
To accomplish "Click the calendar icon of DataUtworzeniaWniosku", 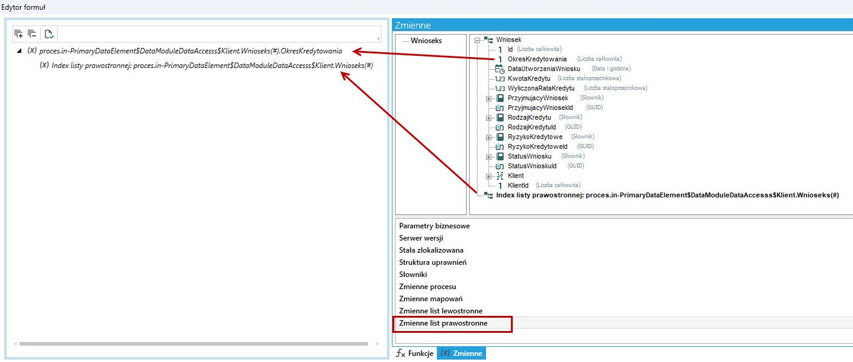I will point(500,69).
